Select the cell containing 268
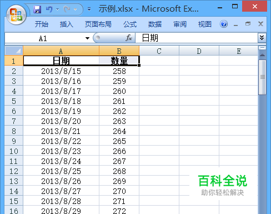Image resolution: width=271 pixels, height=214 pixels. [x=119, y=171]
